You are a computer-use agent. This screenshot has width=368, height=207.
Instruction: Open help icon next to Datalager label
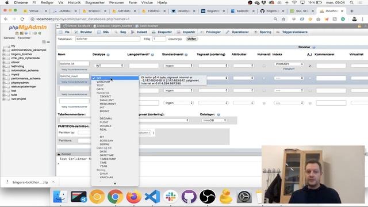[x=218, y=114]
